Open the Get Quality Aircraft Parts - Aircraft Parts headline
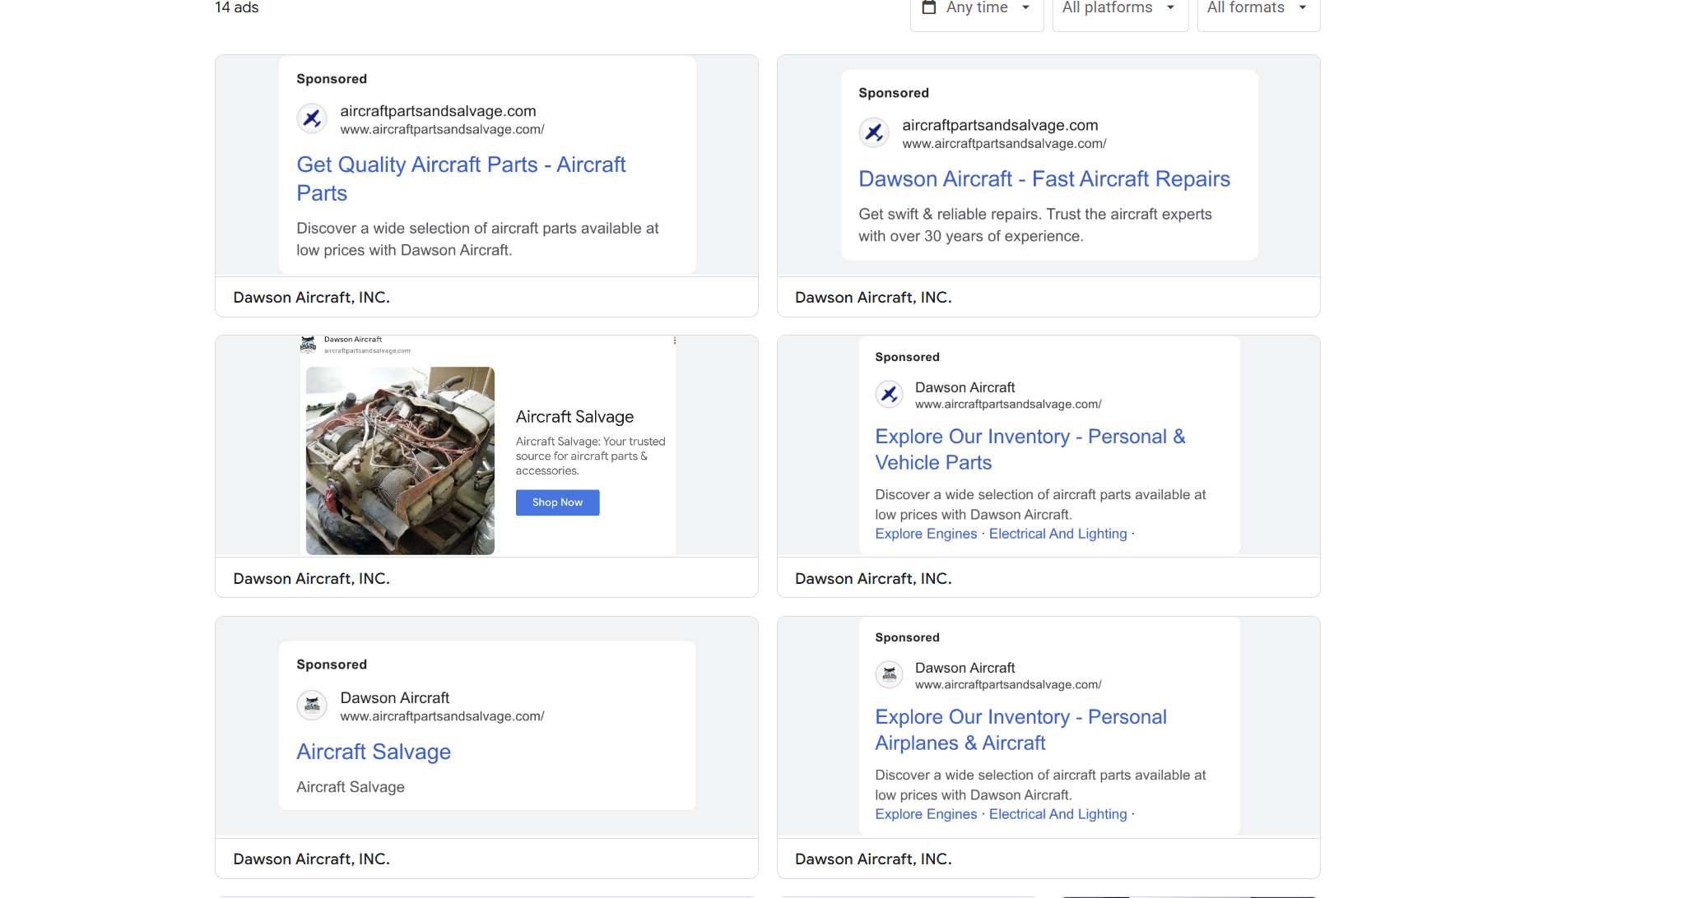The width and height of the screenshot is (1692, 898). 461,178
